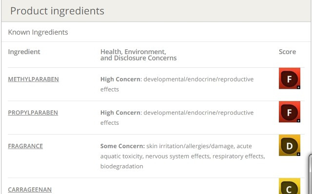
Task: Click the Score column header
Action: tap(287, 52)
